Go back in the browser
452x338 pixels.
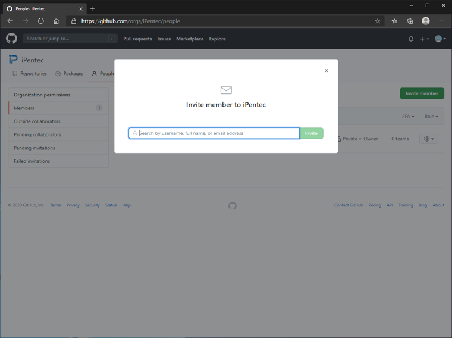coord(10,21)
